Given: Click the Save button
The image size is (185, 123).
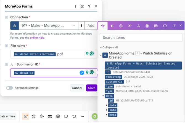Looking at the screenshot, I should (x=91, y=88).
